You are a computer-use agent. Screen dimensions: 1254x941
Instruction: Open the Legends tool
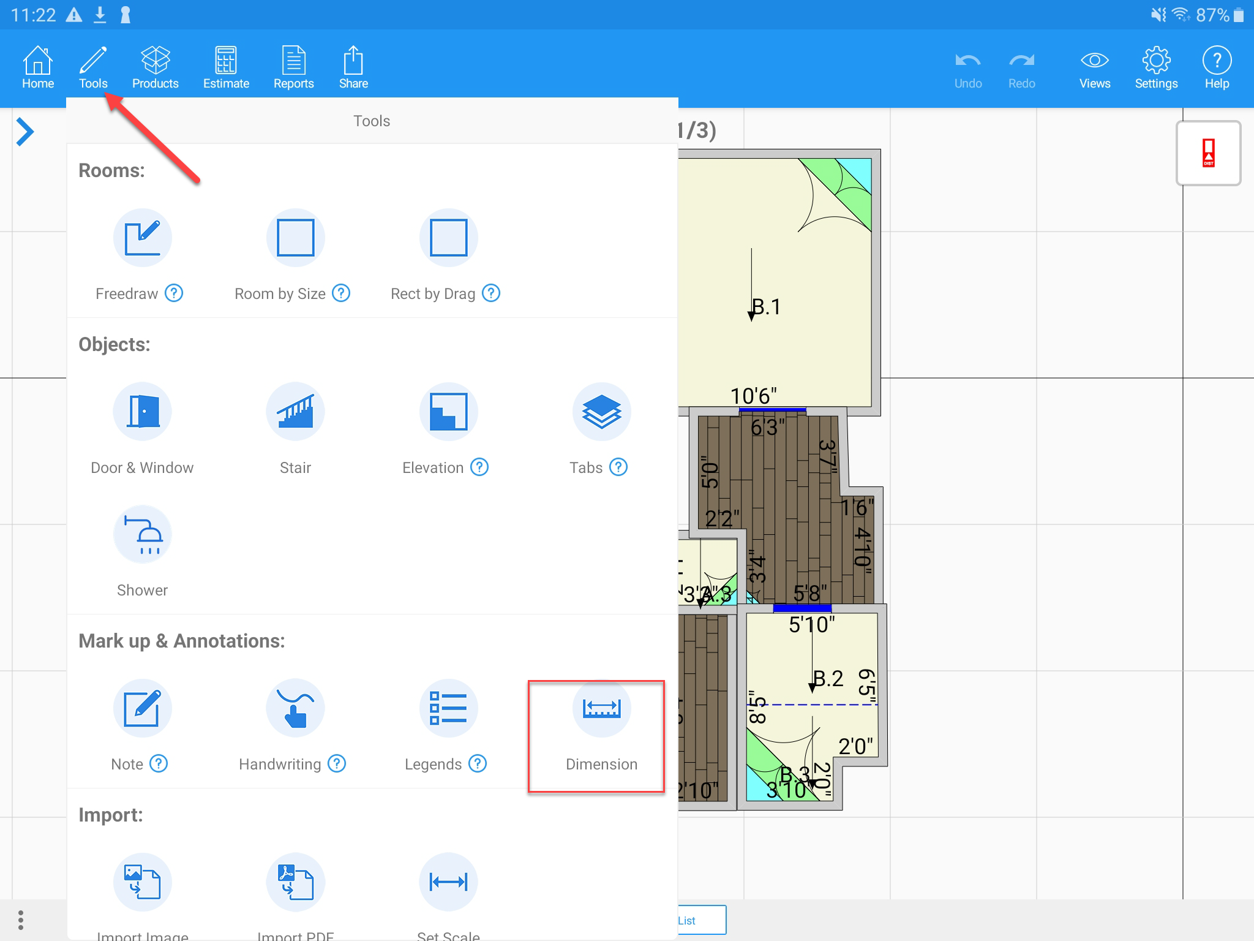point(448,709)
